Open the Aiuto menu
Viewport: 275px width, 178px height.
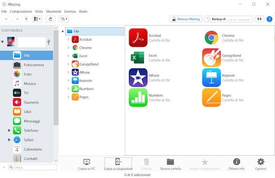pos(83,11)
